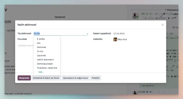Click Nika Kink avatar image
The width and height of the screenshot is (183, 99).
(115, 39)
